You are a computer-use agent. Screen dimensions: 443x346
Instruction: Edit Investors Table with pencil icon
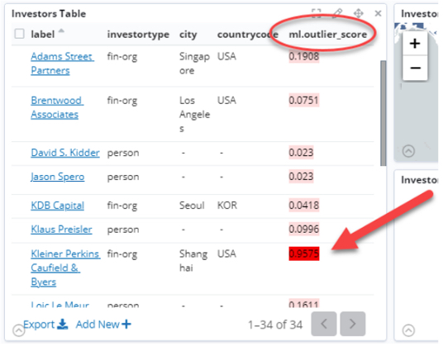click(x=337, y=13)
